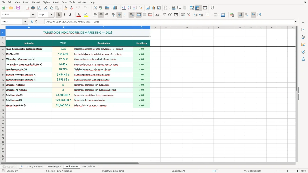Screen dimensions: 308x173
Task: Insert an image
Action: click(x=148, y=8)
